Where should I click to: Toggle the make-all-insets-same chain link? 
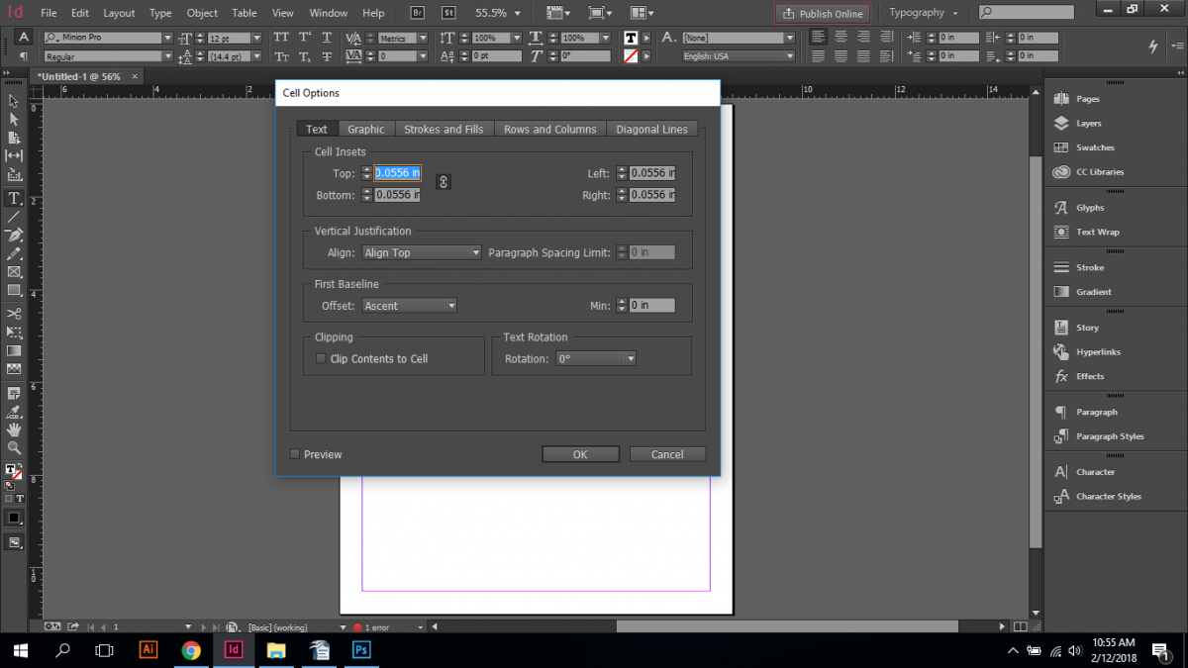point(443,182)
